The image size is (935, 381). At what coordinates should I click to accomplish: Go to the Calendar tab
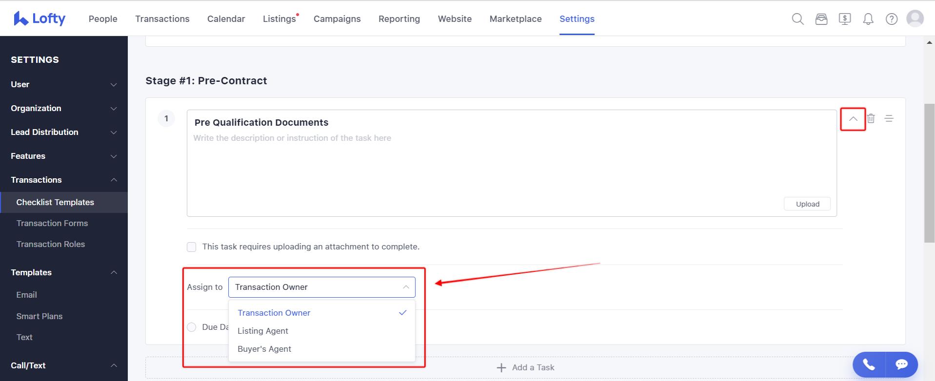click(x=226, y=19)
